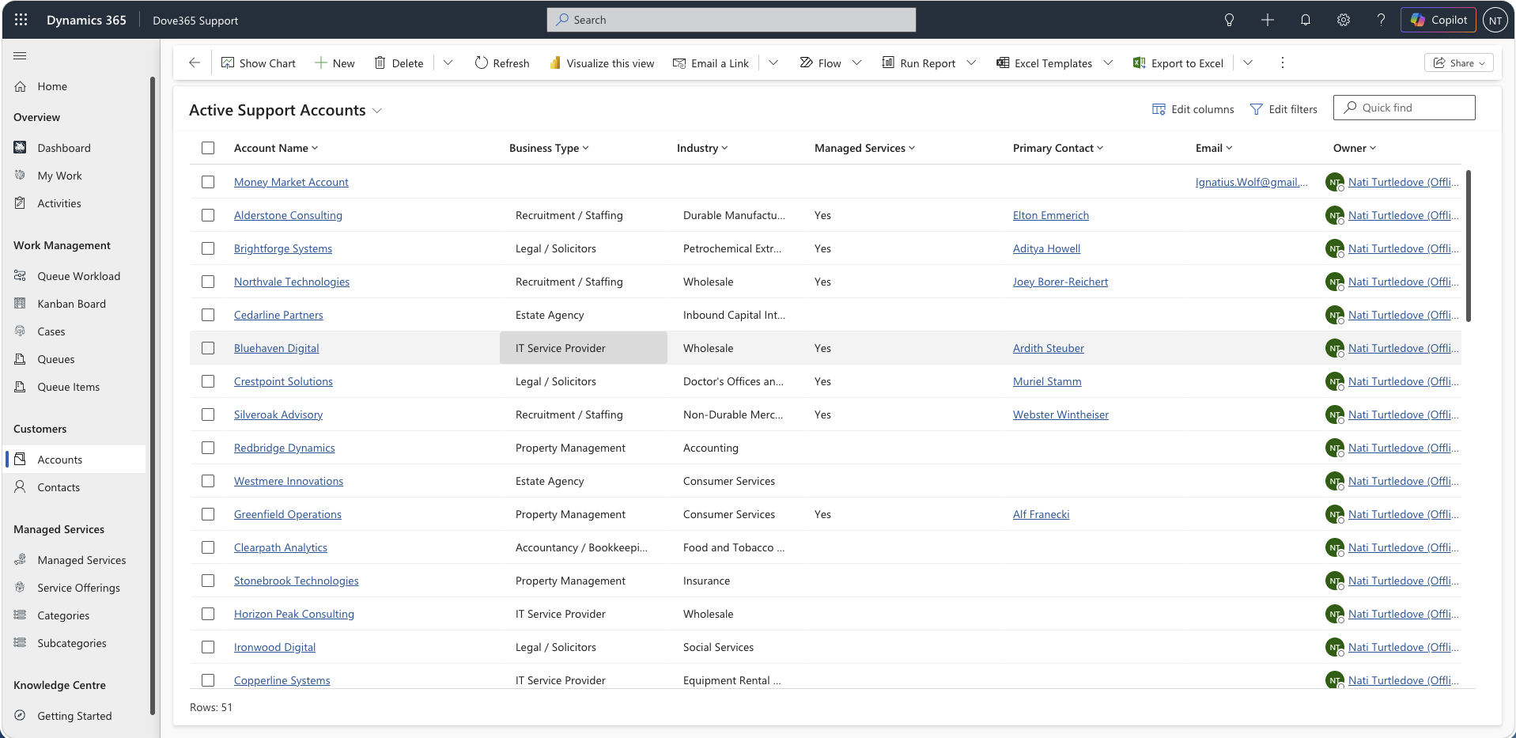This screenshot has width=1516, height=738.
Task: Click the global Search box
Action: click(x=731, y=20)
